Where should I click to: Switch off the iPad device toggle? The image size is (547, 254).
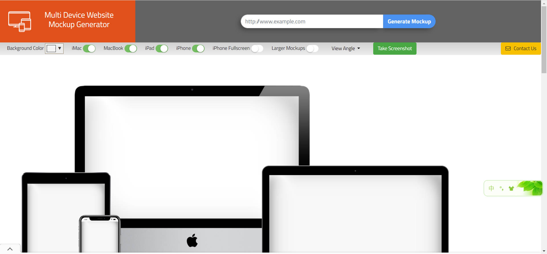coord(162,48)
